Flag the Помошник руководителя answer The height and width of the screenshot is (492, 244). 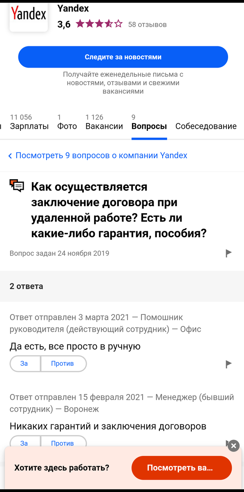pos(229,364)
